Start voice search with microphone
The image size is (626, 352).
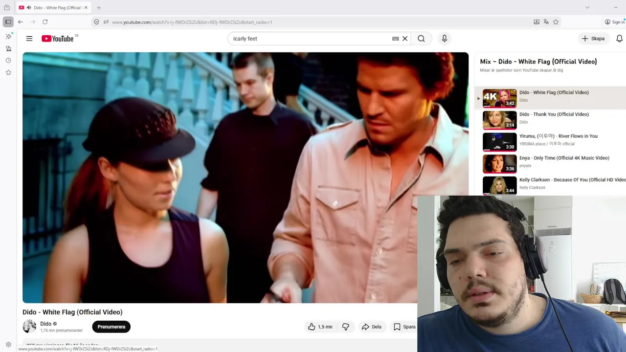click(x=444, y=39)
